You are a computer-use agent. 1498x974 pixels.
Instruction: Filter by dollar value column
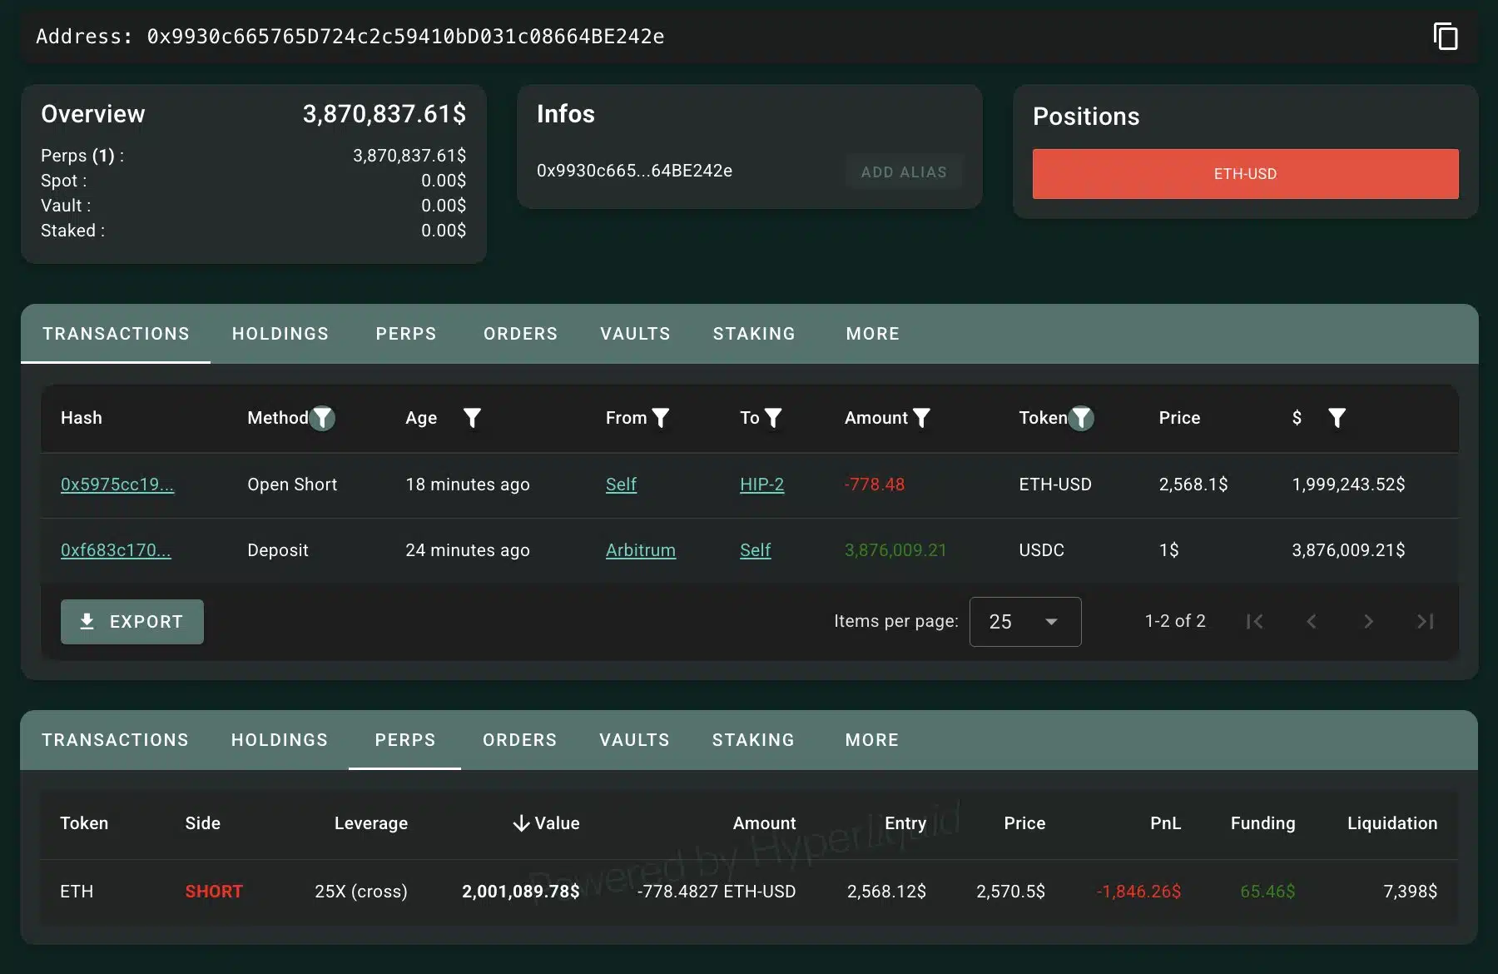pos(1337,418)
